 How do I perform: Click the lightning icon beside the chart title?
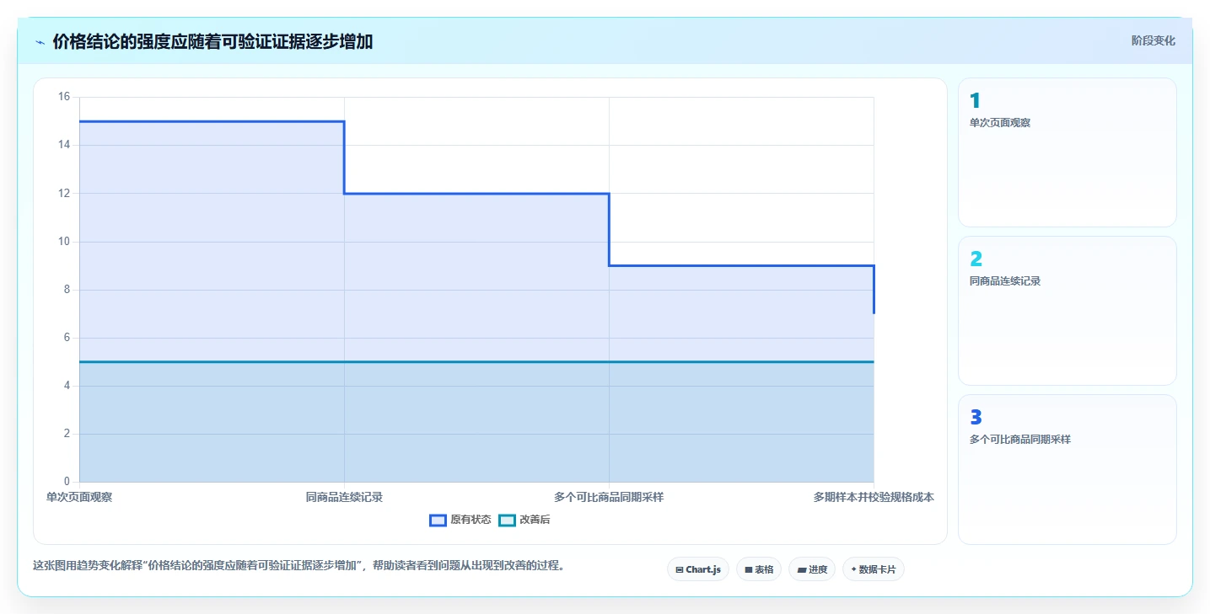[40, 42]
